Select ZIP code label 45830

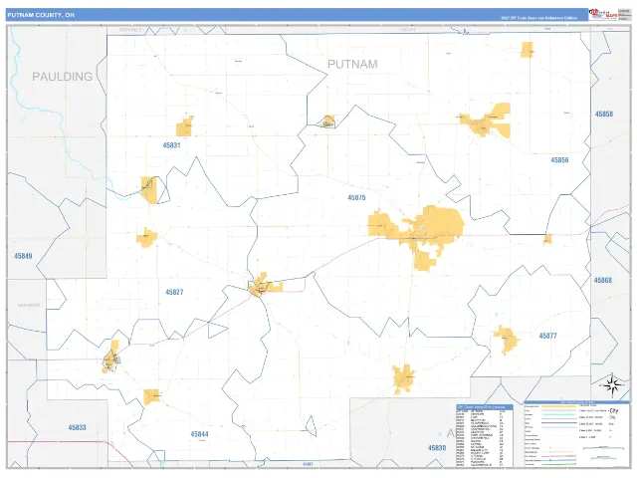[x=437, y=448]
